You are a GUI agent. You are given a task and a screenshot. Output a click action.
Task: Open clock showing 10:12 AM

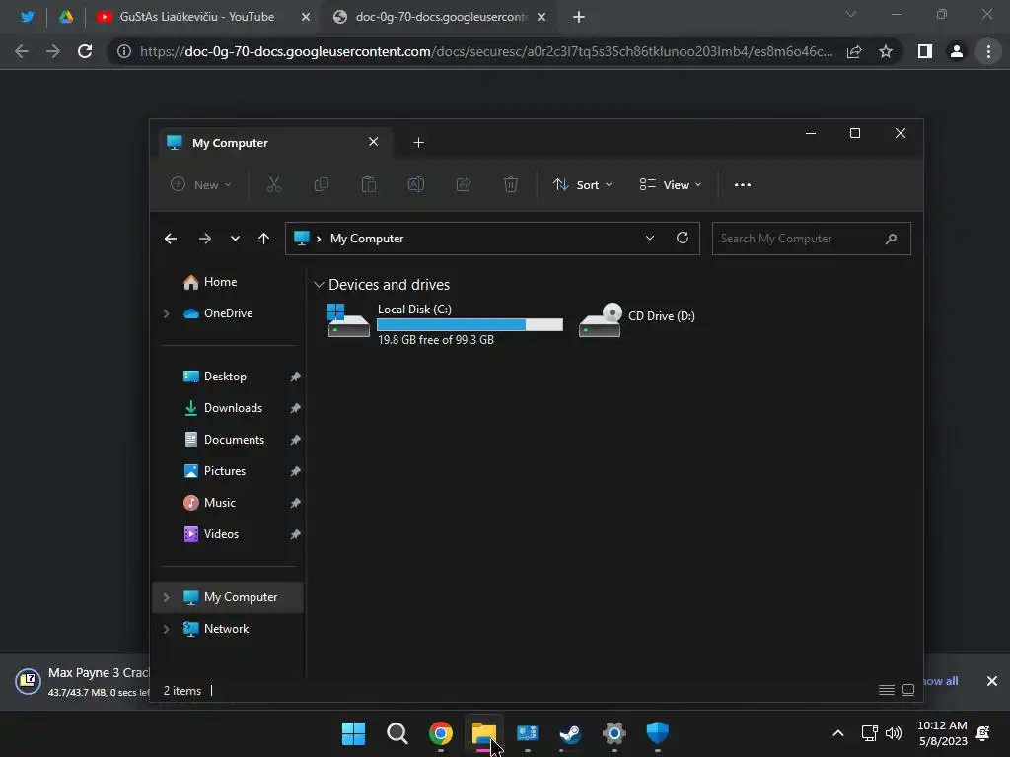tap(942, 733)
